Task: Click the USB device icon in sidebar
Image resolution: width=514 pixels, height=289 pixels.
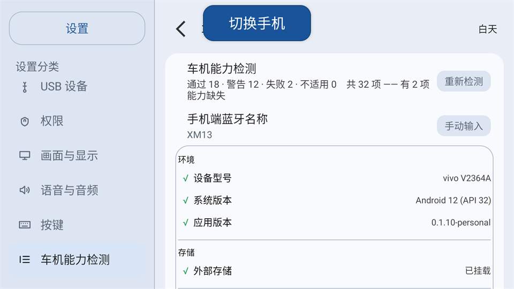Action: (x=25, y=87)
